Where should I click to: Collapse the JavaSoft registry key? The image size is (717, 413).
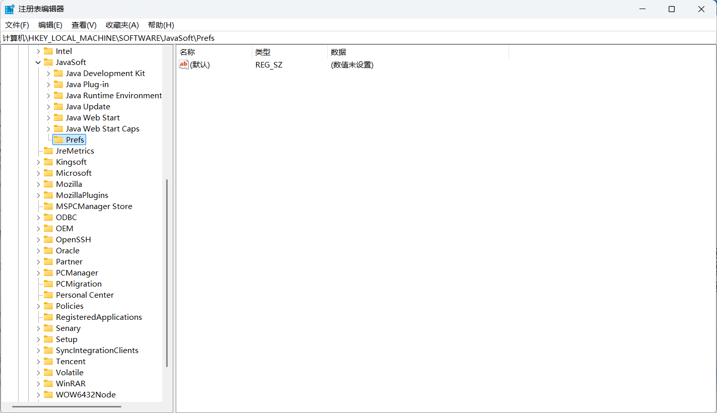pos(38,62)
